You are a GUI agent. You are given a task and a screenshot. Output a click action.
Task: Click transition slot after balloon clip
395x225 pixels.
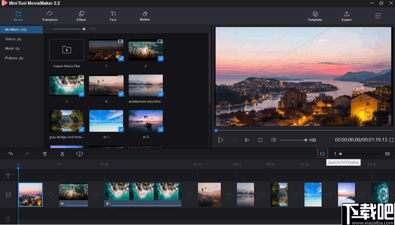[229, 194]
